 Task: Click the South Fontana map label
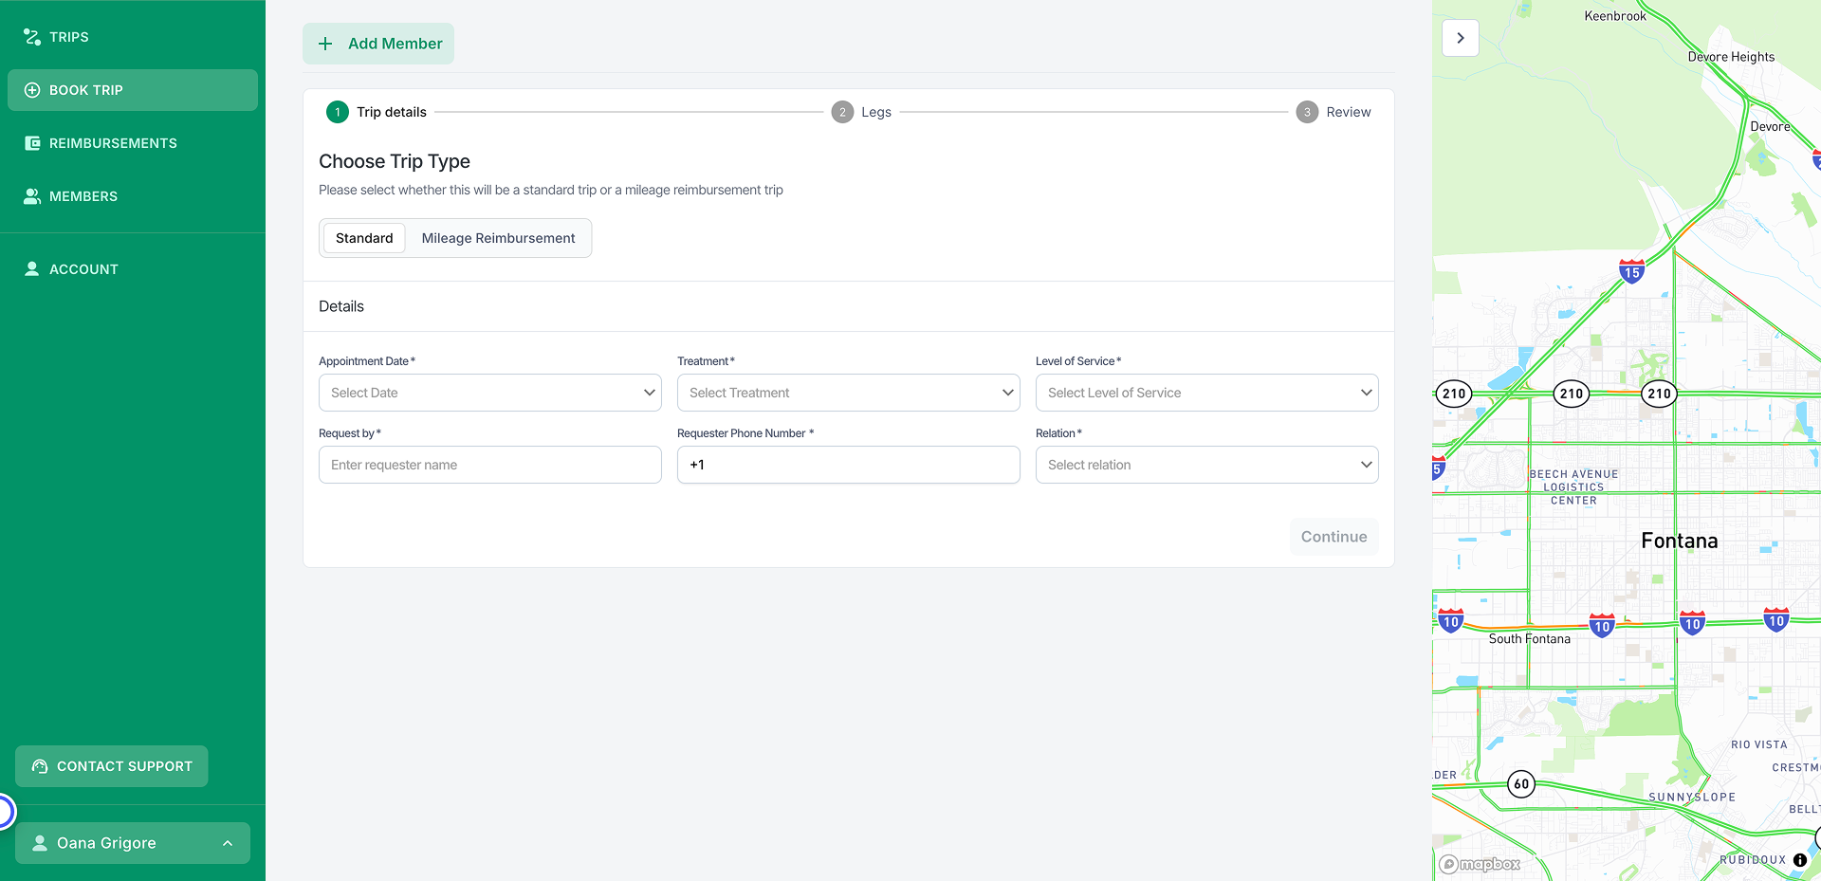pyautogui.click(x=1530, y=639)
